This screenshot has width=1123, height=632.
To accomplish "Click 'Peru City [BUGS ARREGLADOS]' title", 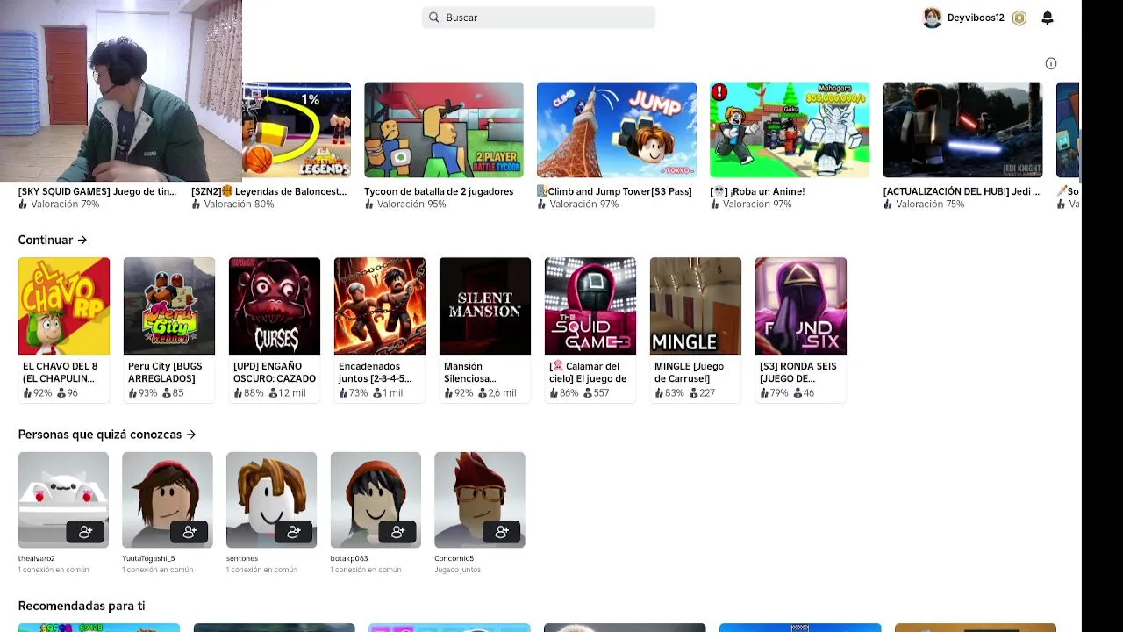I will pos(165,372).
